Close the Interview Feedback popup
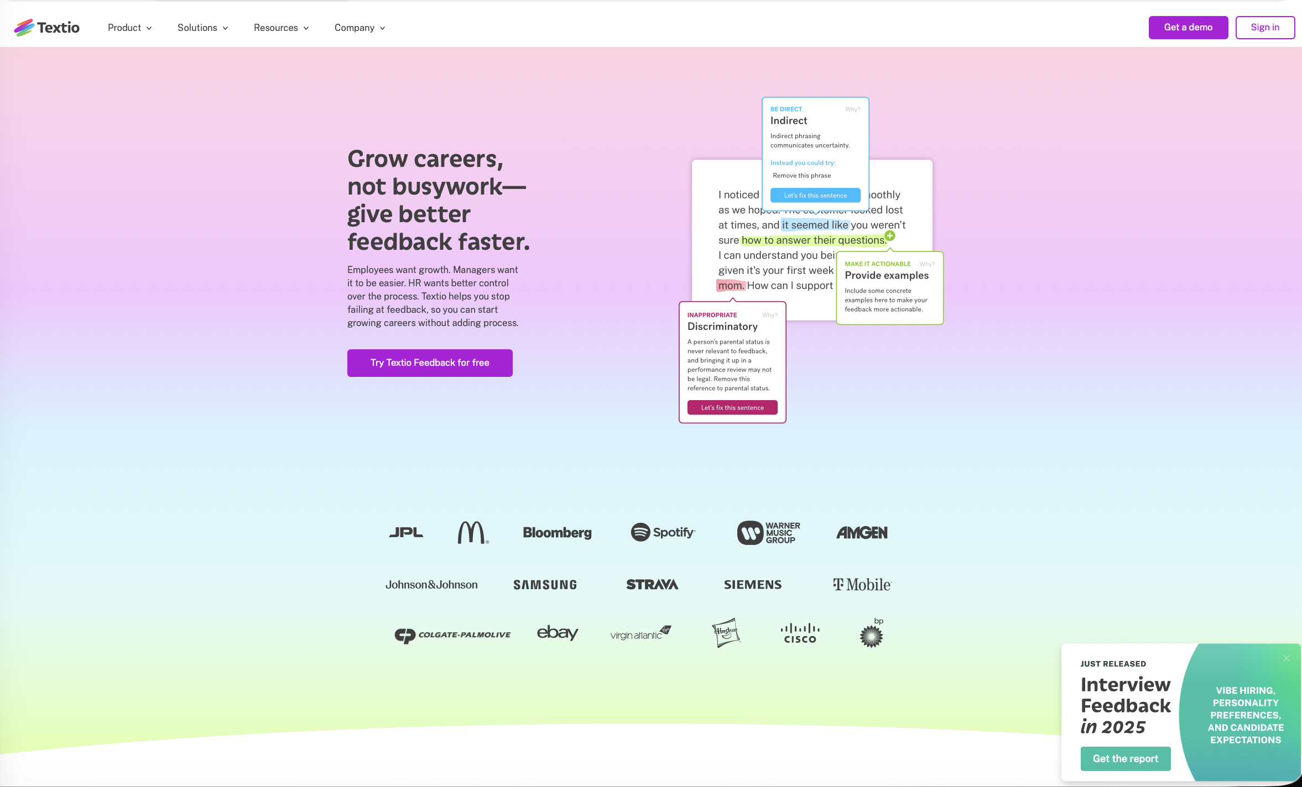Image resolution: width=1302 pixels, height=787 pixels. click(1287, 658)
